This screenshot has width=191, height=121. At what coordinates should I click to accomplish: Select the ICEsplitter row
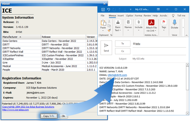click(x=50, y=59)
